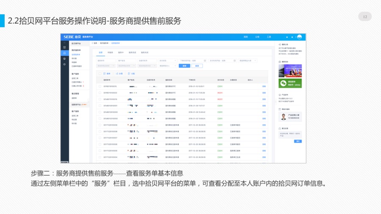The image size is (381, 214).
Task: Open second greyed dropdown in second filter row
Action: [126, 66]
